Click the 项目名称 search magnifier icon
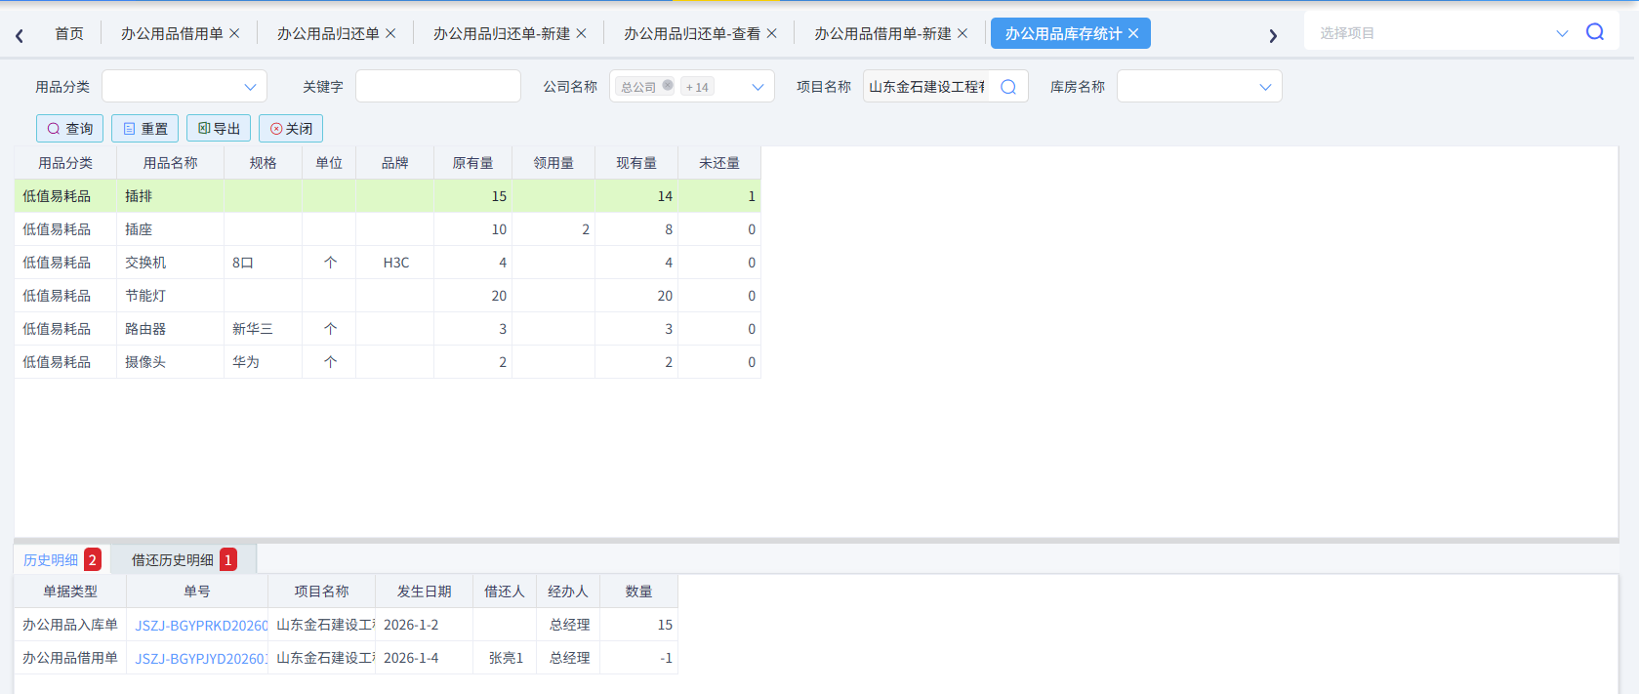Screen dimensions: 1639x694 pyautogui.click(x=1008, y=87)
